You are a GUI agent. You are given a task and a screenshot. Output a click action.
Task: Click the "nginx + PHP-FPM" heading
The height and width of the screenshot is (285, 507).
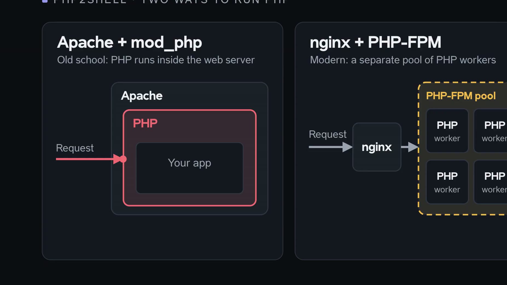[x=375, y=42]
